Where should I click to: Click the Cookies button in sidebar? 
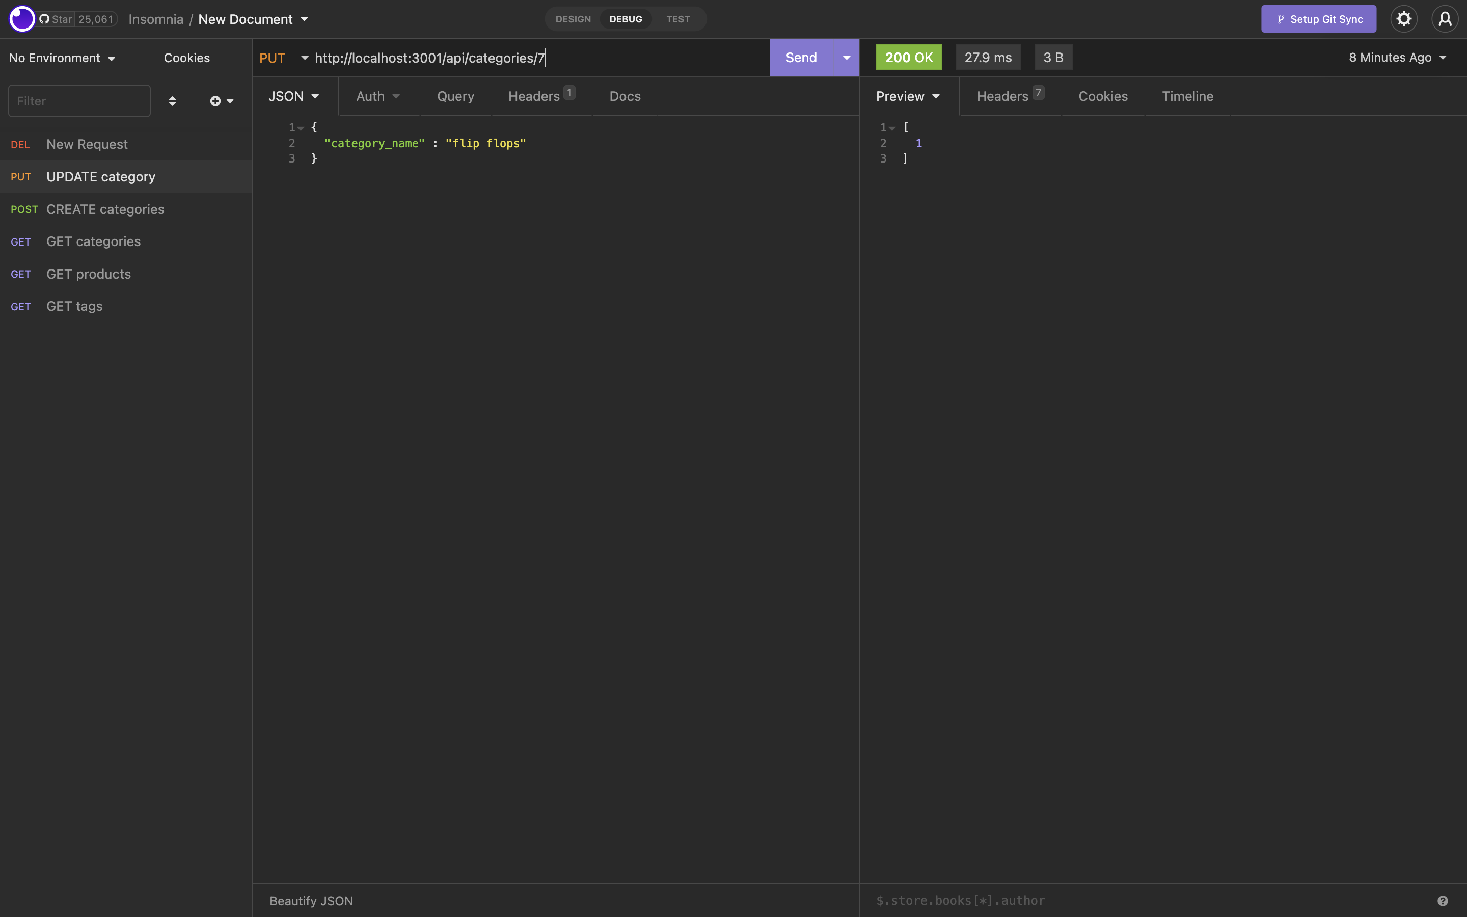(x=187, y=58)
